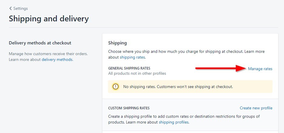Click the Shipping card heading
The width and height of the screenshot is (284, 133).
(117, 43)
